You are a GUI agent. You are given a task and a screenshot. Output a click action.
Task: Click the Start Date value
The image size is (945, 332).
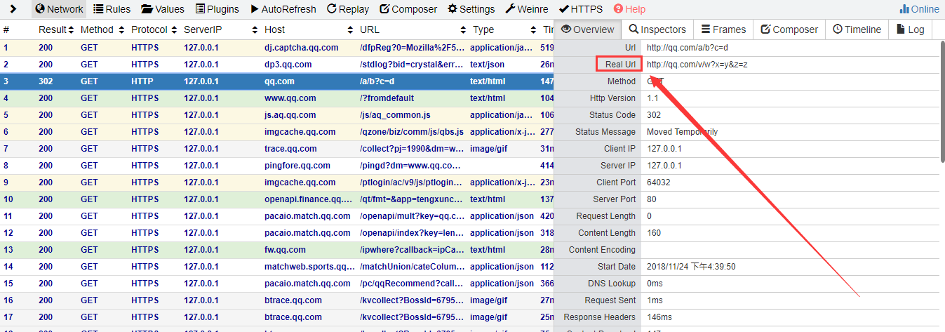tap(691, 267)
